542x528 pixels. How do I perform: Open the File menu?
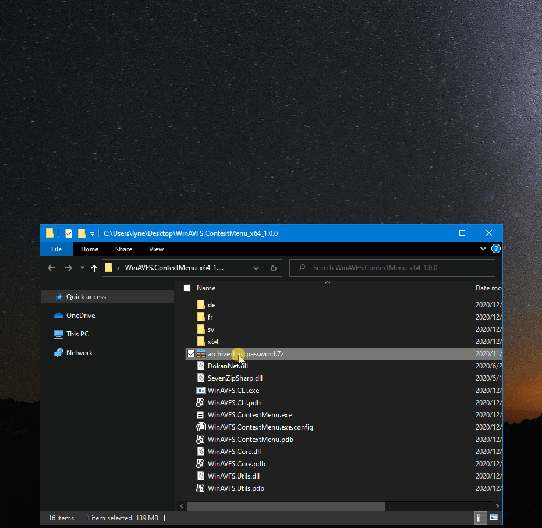tap(56, 249)
